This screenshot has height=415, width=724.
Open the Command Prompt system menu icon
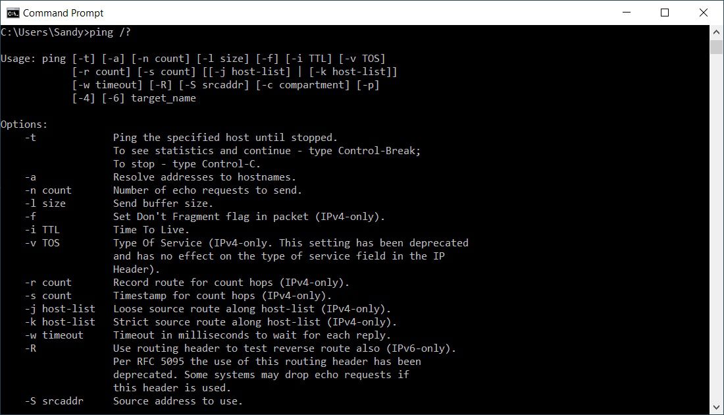click(13, 13)
